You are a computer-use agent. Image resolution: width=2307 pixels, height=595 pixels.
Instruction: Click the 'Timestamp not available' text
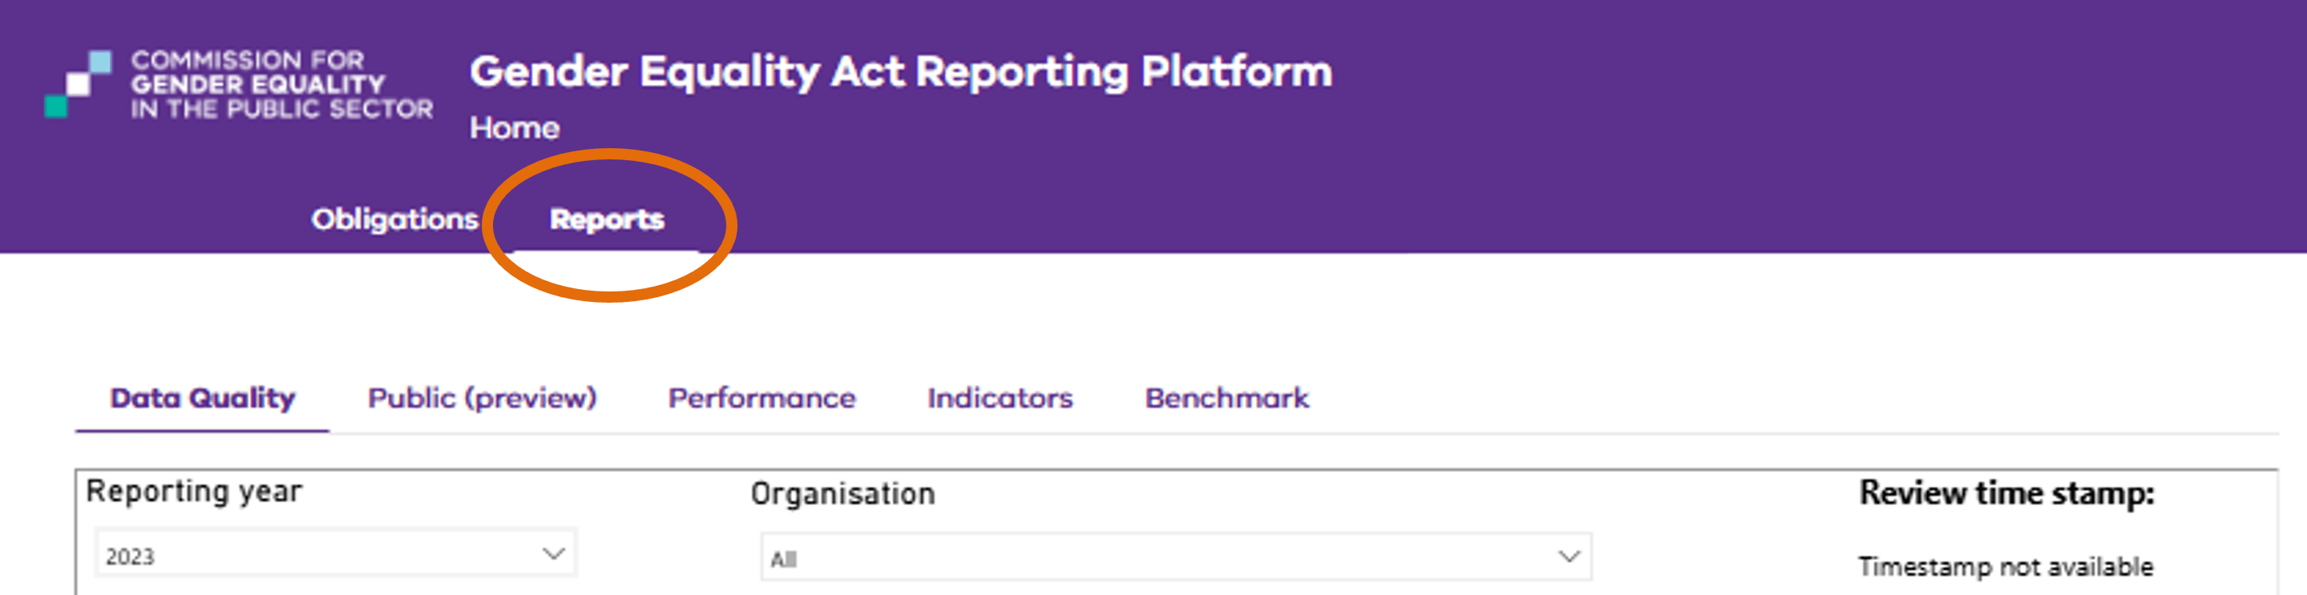point(2005,566)
